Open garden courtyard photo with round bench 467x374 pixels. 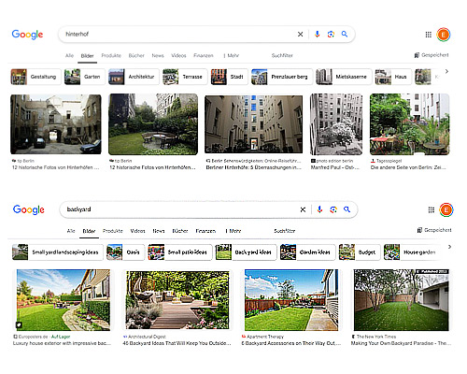coord(153,124)
